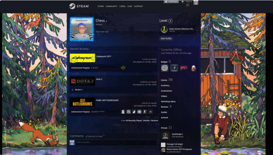Click the Level 9 badge circle
The width and height of the screenshot is (273, 155).
(170, 21)
